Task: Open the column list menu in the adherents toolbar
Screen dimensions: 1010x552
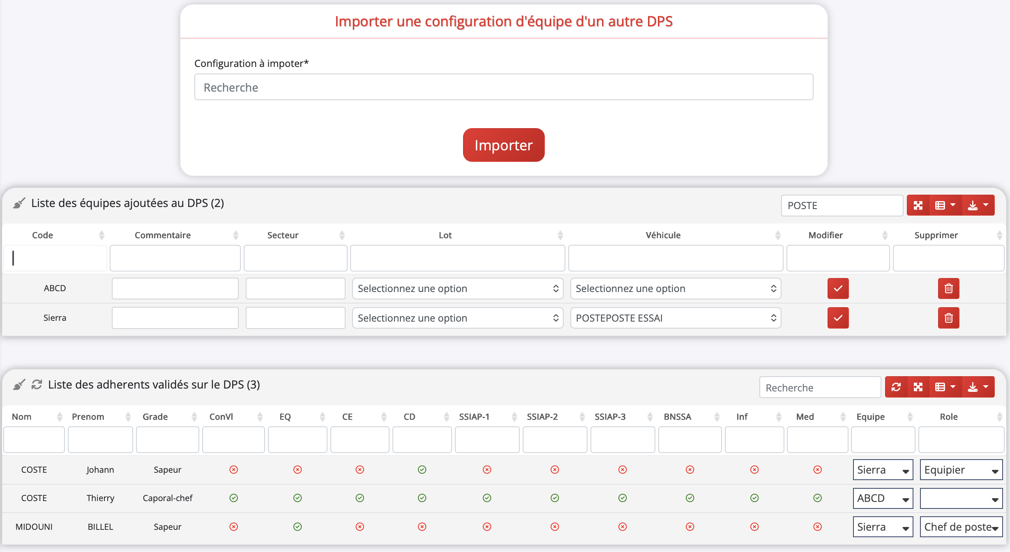Action: click(945, 387)
